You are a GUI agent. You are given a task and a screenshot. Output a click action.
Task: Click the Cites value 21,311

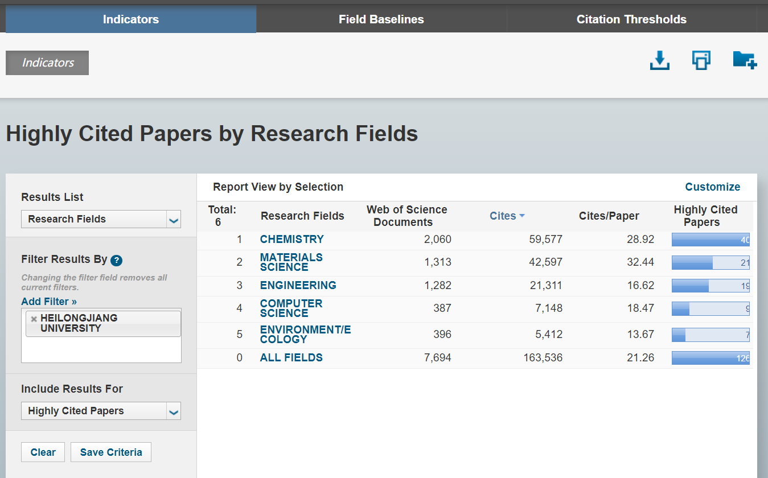coord(546,285)
